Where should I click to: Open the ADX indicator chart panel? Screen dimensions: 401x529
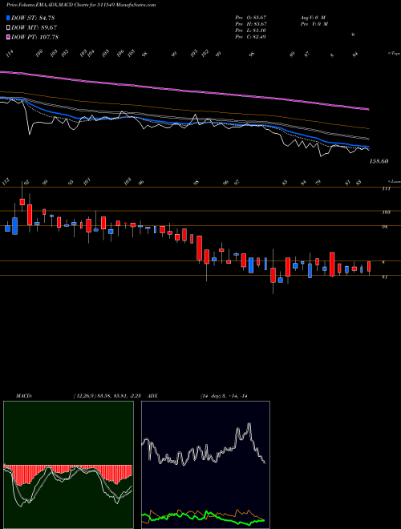[205, 465]
